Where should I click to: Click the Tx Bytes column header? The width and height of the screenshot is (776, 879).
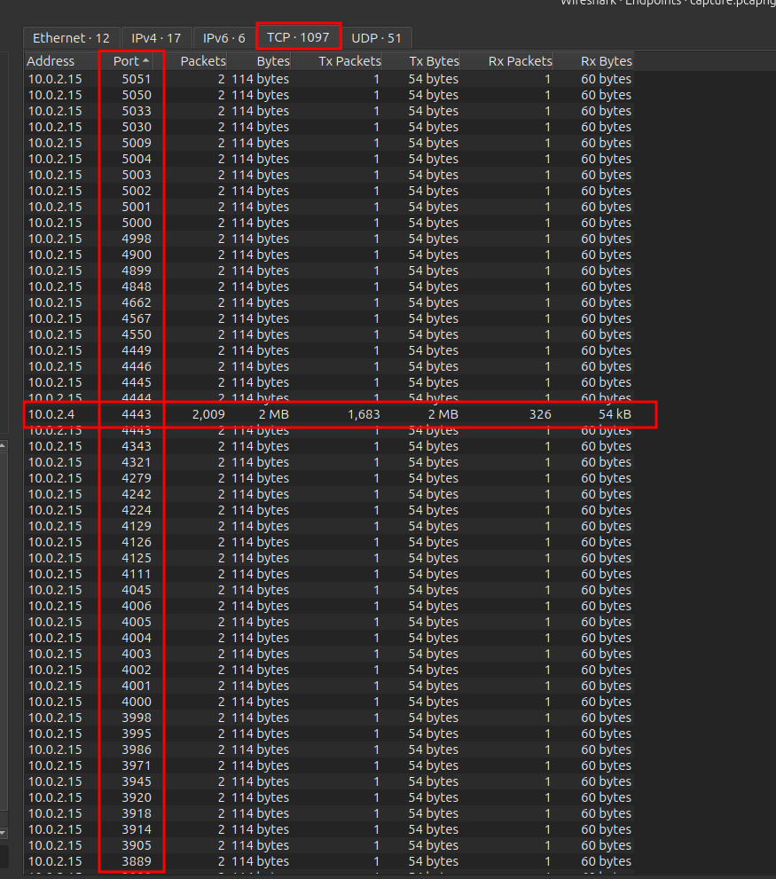coord(434,61)
